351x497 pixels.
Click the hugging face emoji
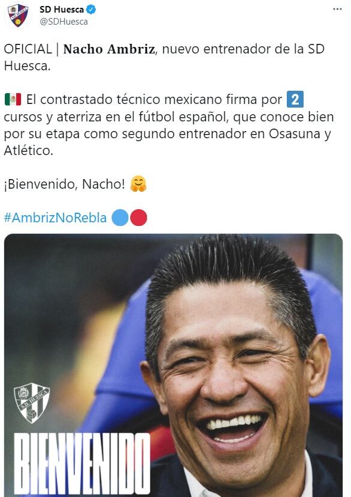pyautogui.click(x=139, y=184)
